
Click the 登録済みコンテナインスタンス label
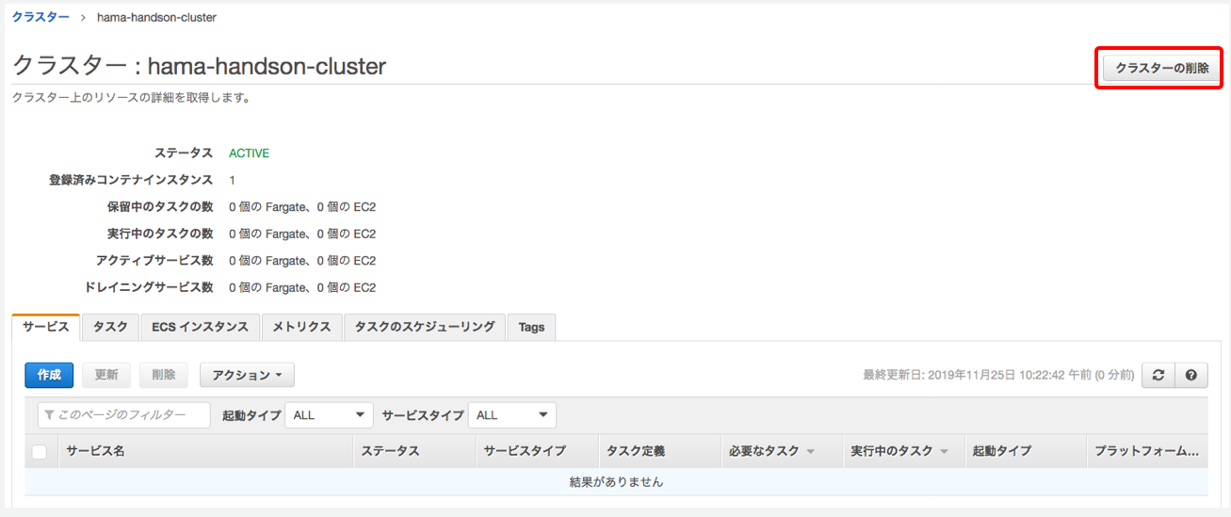click(130, 180)
